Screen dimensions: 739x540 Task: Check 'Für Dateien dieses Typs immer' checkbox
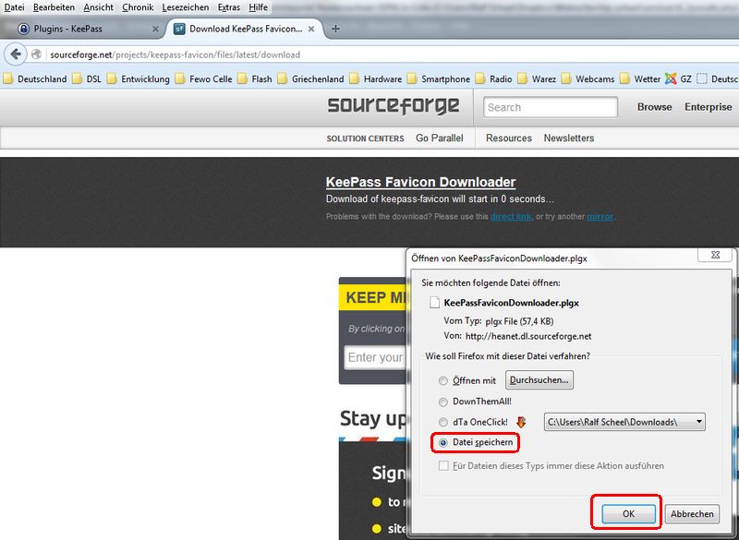pyautogui.click(x=443, y=465)
